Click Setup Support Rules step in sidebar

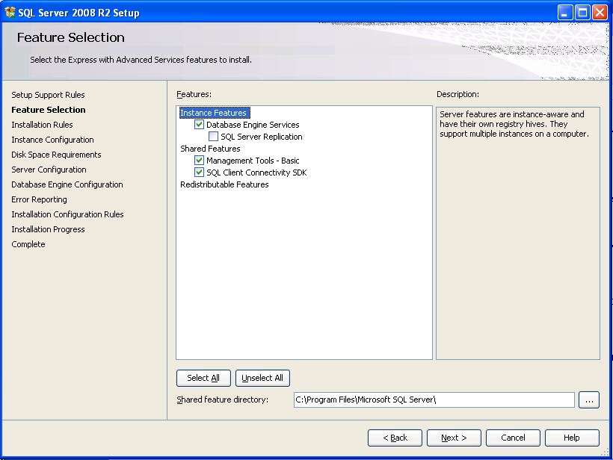(48, 95)
